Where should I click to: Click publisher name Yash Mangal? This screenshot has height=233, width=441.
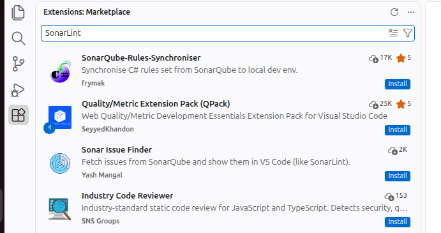(x=102, y=175)
